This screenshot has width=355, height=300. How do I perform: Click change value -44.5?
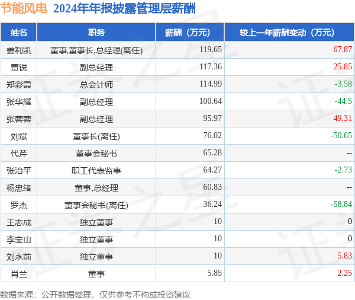pos(343,101)
